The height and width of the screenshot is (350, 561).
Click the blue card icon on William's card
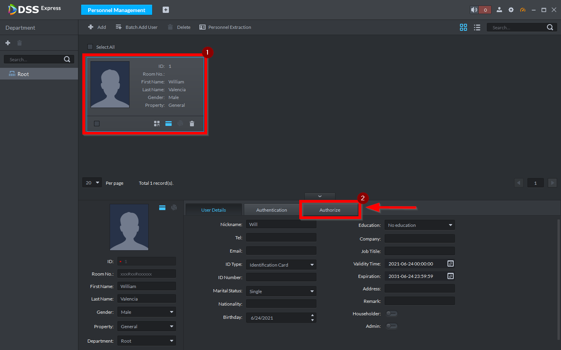pos(168,124)
